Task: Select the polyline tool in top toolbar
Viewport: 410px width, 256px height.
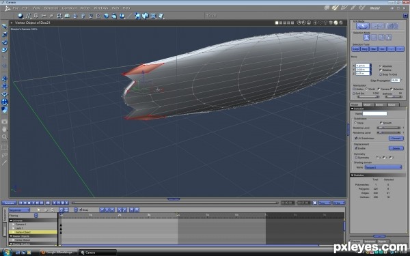Action: click(x=28, y=16)
